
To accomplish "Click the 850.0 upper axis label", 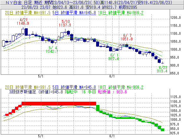I will pyautogui.click(x=175, y=73).
